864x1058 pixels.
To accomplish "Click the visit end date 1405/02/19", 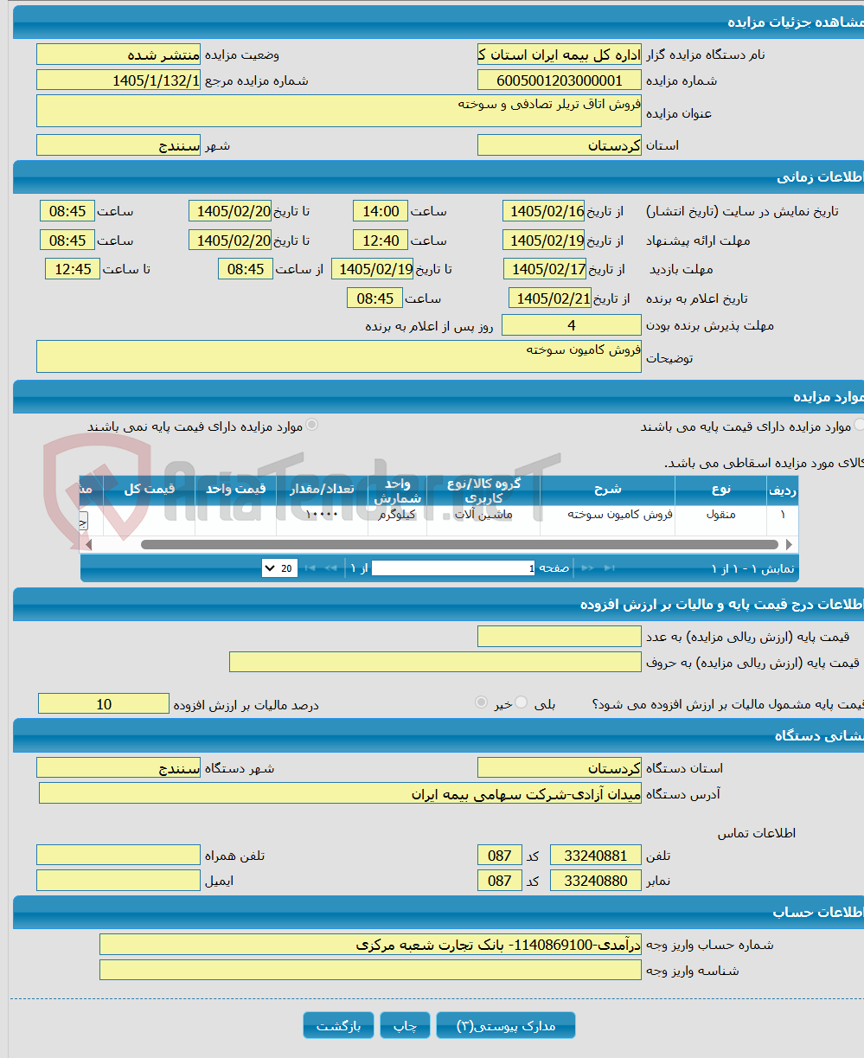I will click(x=373, y=269).
